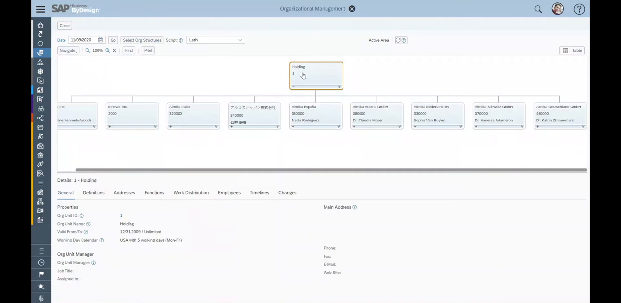This screenshot has height=303, width=621.
Task: Open the user profile avatar
Action: coord(557,9)
